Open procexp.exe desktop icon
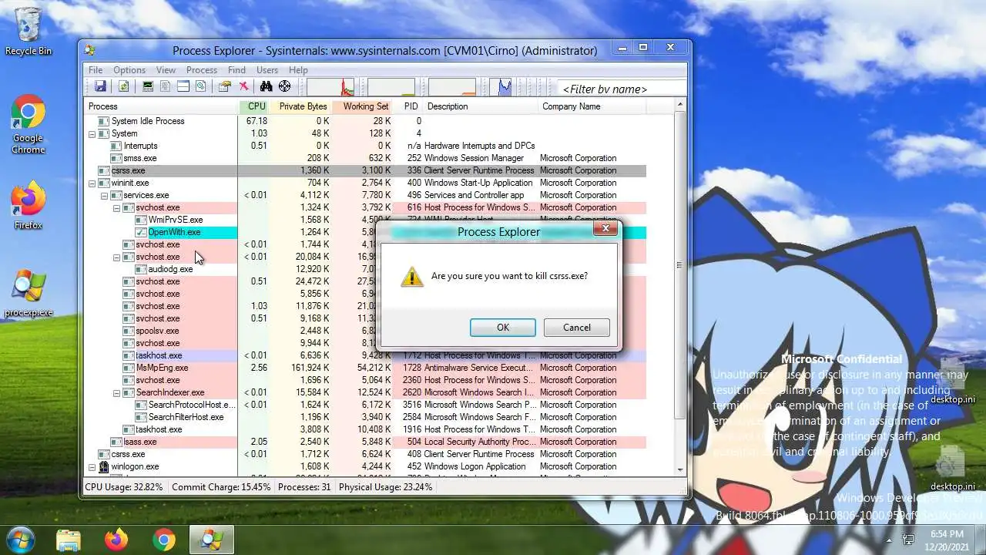 tap(29, 294)
